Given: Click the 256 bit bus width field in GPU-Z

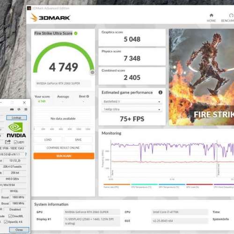Looking at the screenshot, I should click(15, 173).
